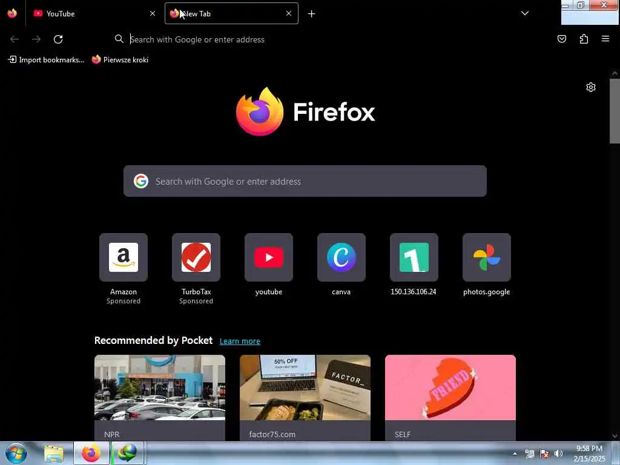Open the Extensions puzzle icon
The width and height of the screenshot is (620, 465).
pos(584,39)
